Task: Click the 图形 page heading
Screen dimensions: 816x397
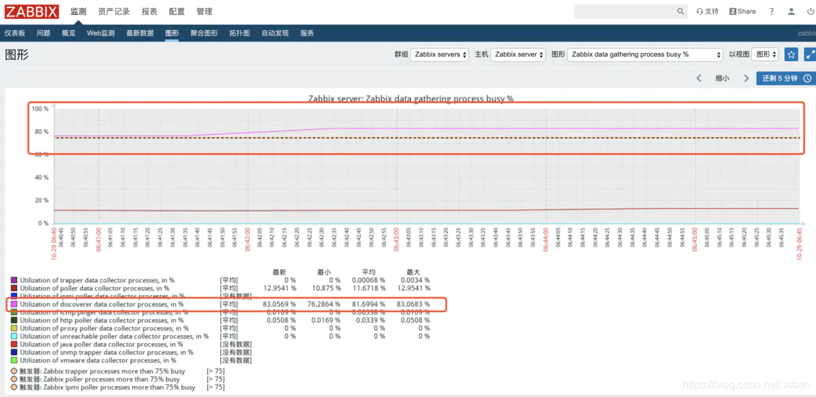Action: [16, 55]
